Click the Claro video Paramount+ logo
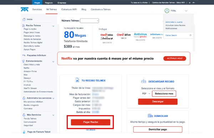 pos(107,37)
